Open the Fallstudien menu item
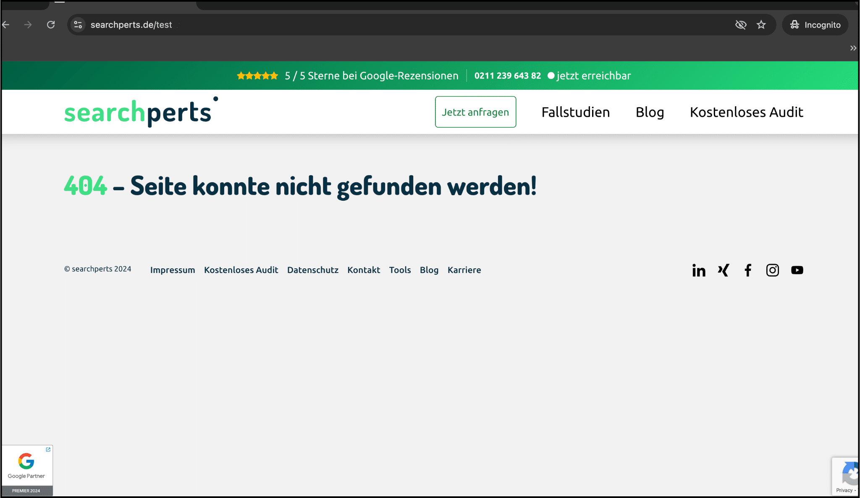This screenshot has height=498, width=860. 576,112
